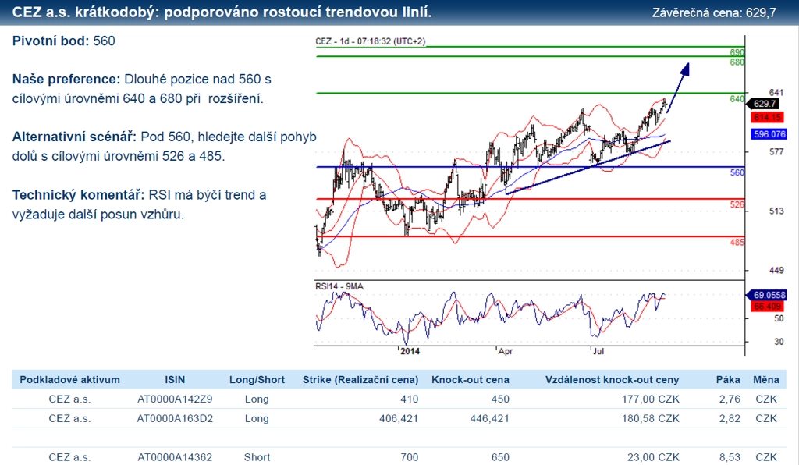Screen dimensions: 799x465
Task: Click the RSI indicator line panel
Action: click(x=530, y=313)
